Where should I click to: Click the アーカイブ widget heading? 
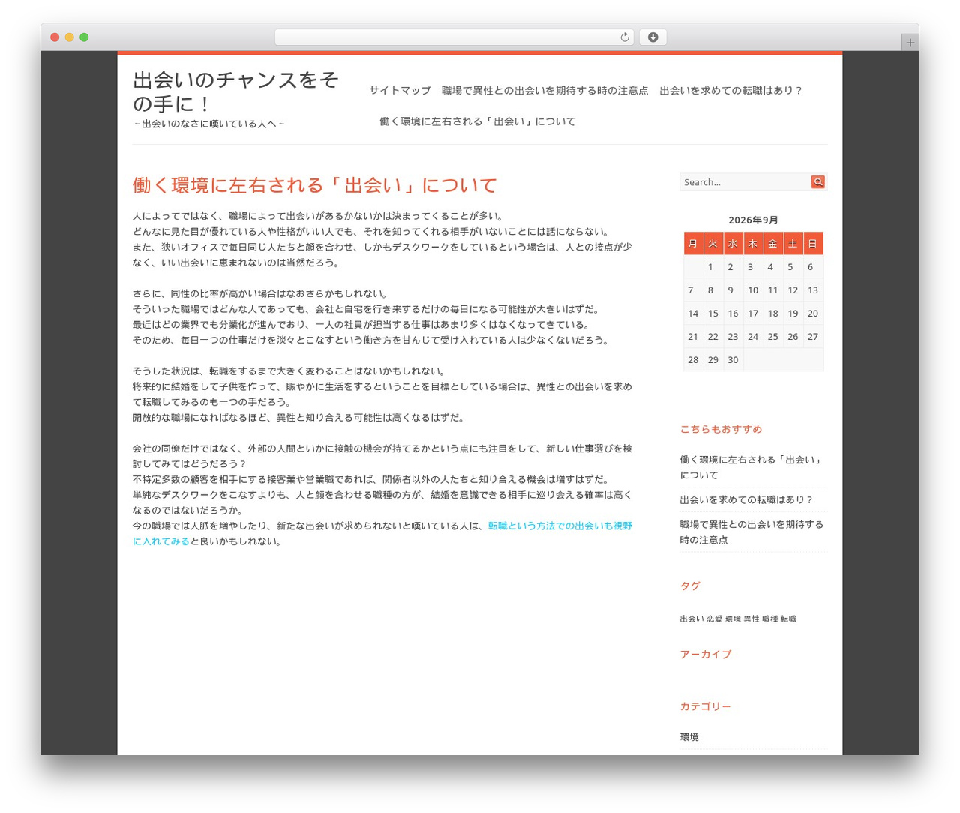pyautogui.click(x=706, y=655)
